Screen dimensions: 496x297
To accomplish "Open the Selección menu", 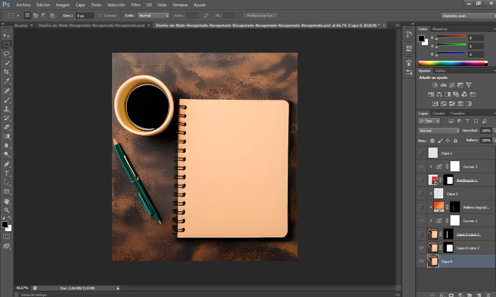I will 116,5.
